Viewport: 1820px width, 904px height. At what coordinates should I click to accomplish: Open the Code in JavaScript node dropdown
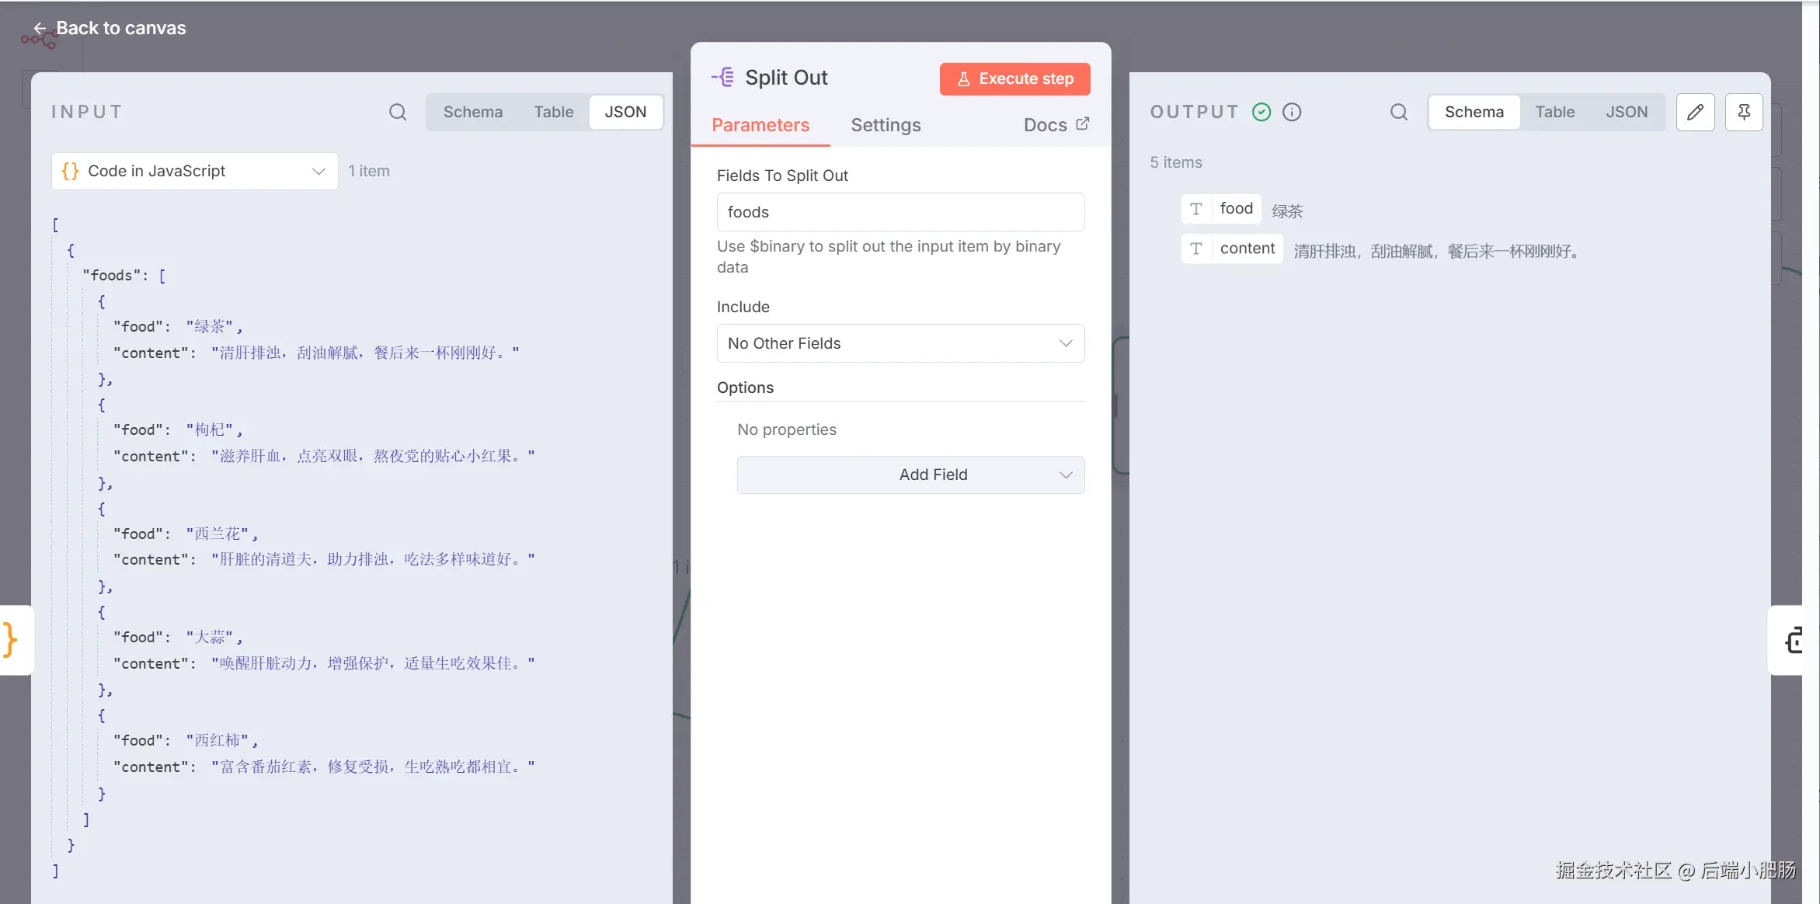[194, 171]
